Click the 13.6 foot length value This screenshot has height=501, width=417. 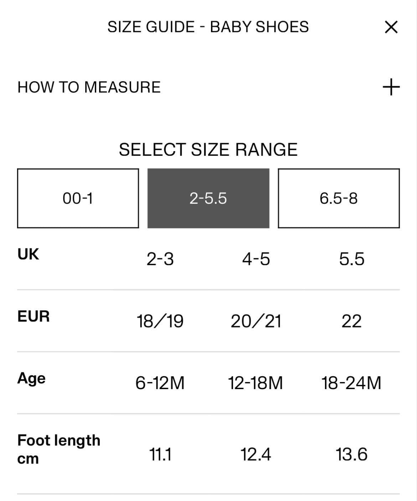pyautogui.click(x=351, y=455)
